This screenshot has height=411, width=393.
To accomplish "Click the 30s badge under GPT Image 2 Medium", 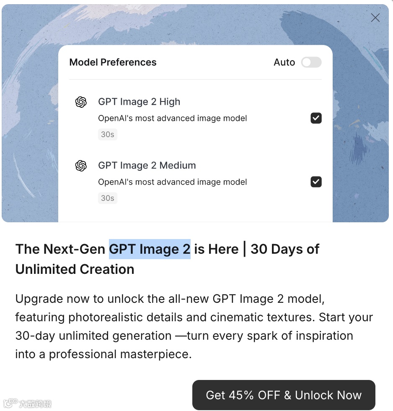I will coord(107,198).
